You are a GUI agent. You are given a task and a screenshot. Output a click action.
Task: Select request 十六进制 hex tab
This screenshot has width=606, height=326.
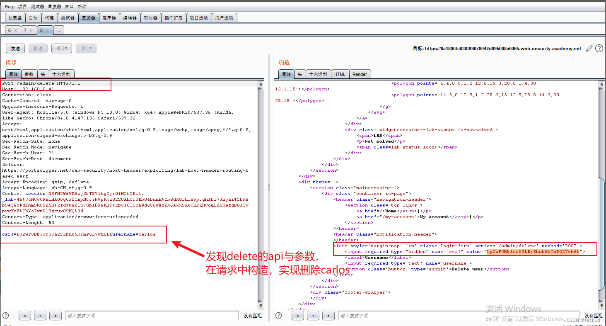61,74
